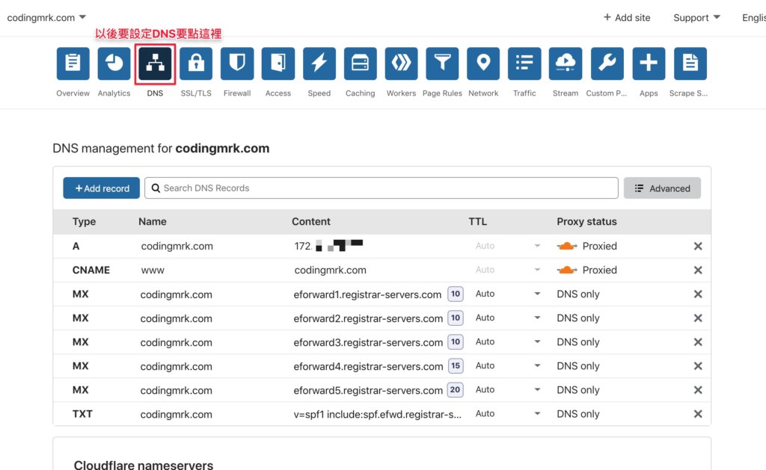Remove the eforward4 MX record
This screenshot has width=766, height=470.
click(698, 365)
